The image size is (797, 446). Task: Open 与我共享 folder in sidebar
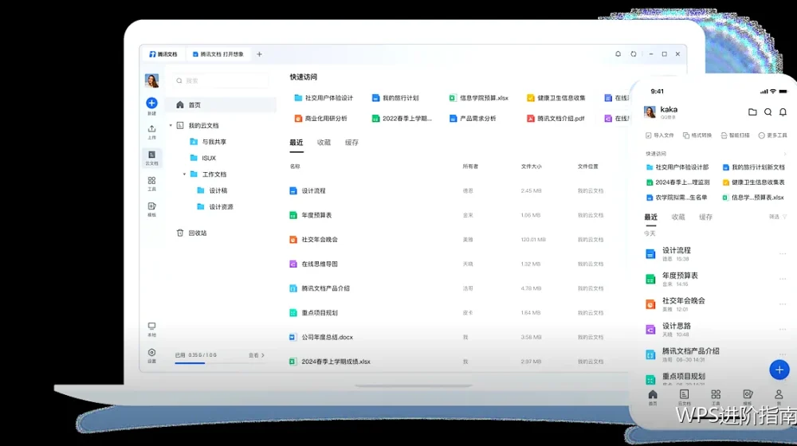click(208, 142)
